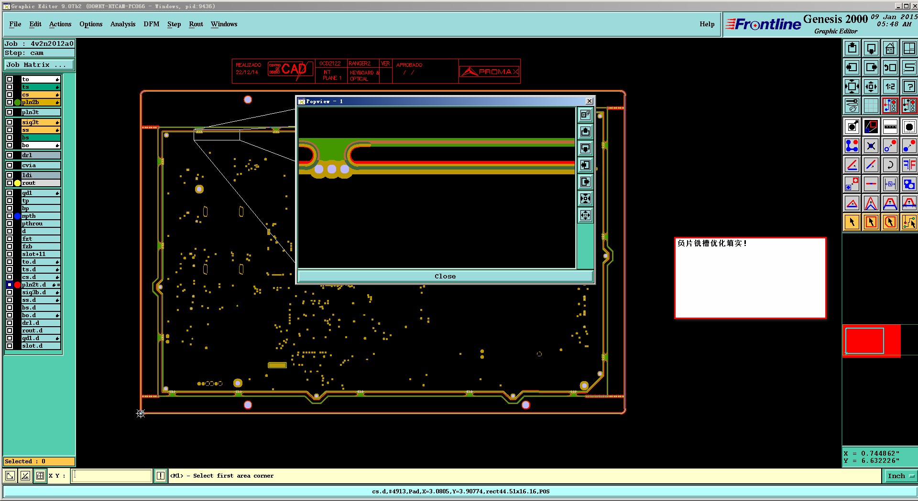
Task: Click the question mark help icon
Action: pos(909,86)
